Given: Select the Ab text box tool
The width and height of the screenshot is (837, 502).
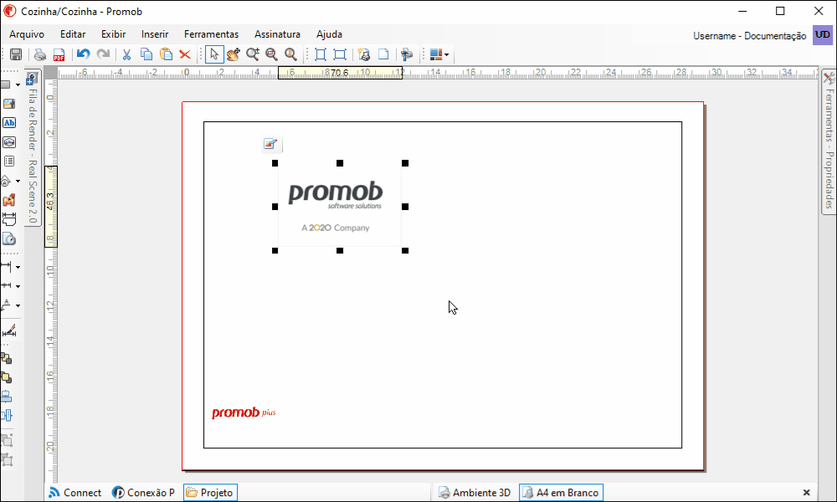Looking at the screenshot, I should pos(9,123).
